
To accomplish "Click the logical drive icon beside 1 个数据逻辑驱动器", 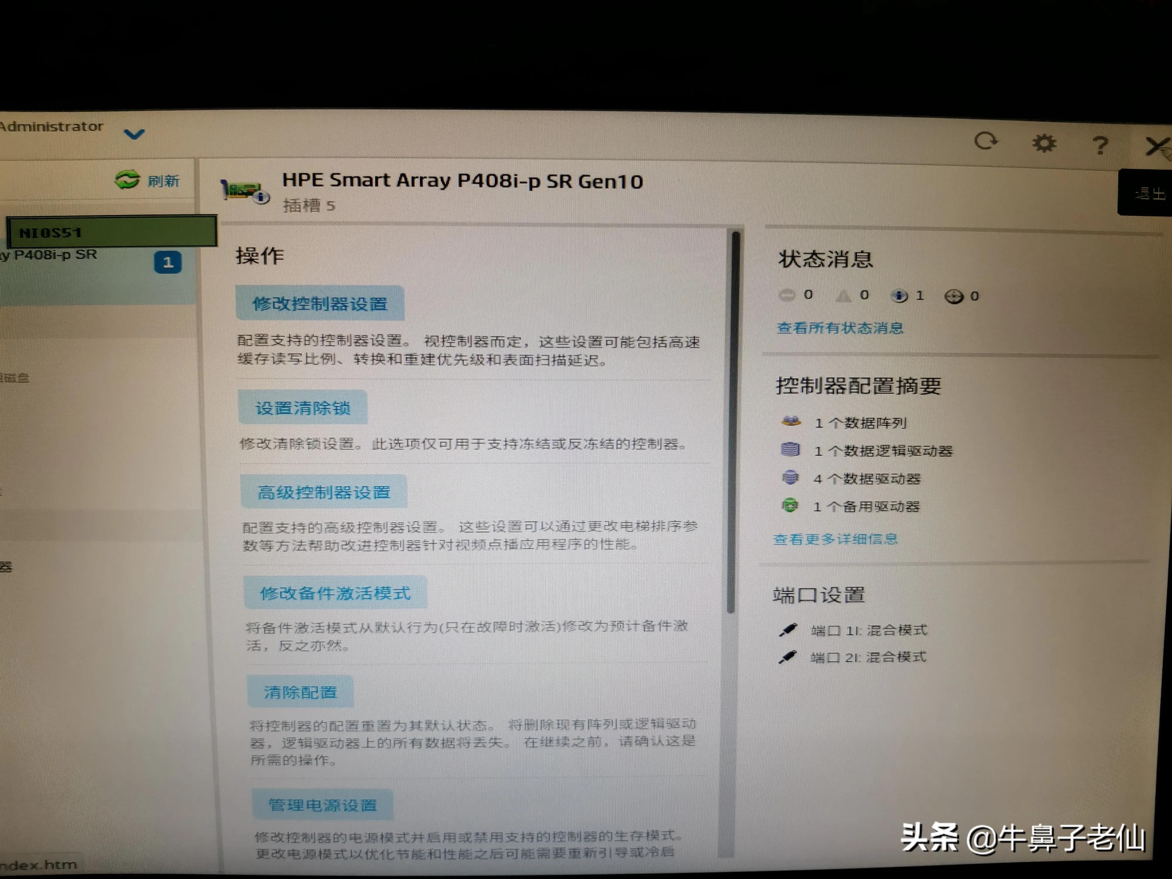I will point(791,450).
